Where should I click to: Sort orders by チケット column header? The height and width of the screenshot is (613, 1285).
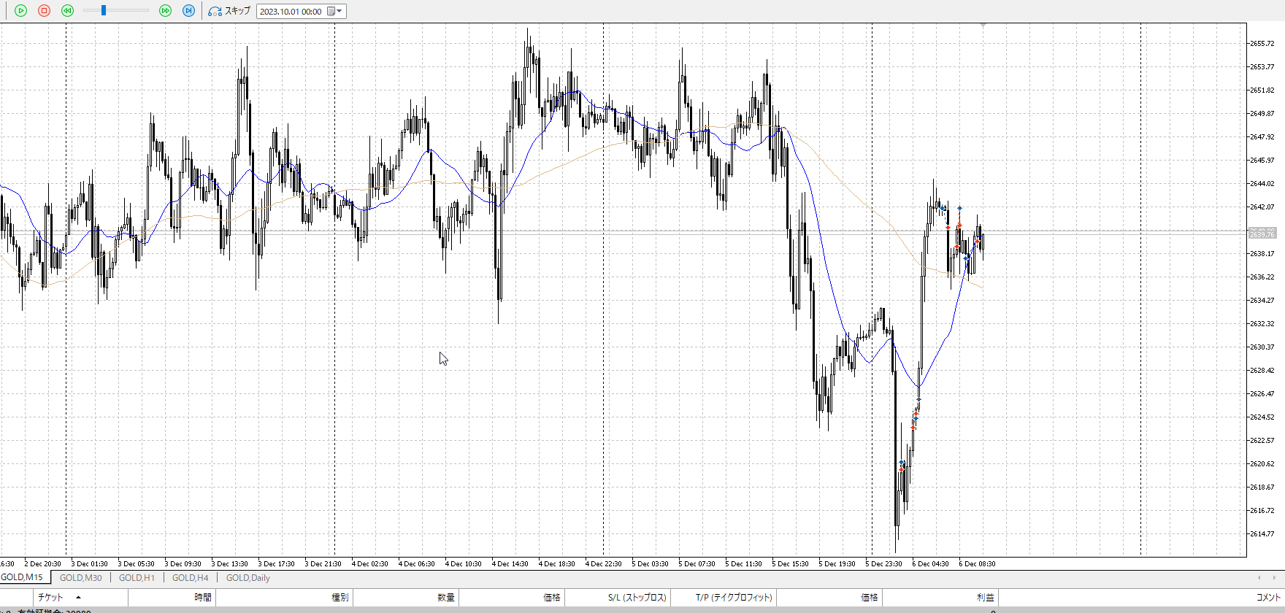[x=51, y=598]
